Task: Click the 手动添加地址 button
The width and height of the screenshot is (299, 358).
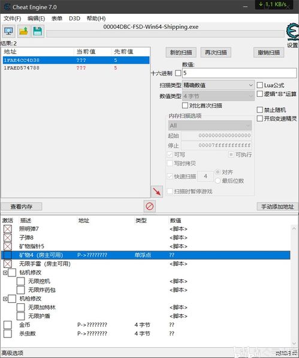Action: pos(277,207)
